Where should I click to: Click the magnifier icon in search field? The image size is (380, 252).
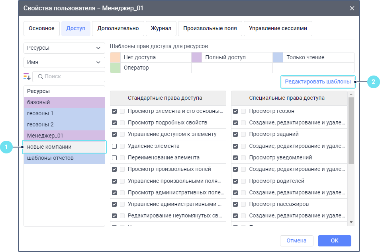click(x=40, y=76)
